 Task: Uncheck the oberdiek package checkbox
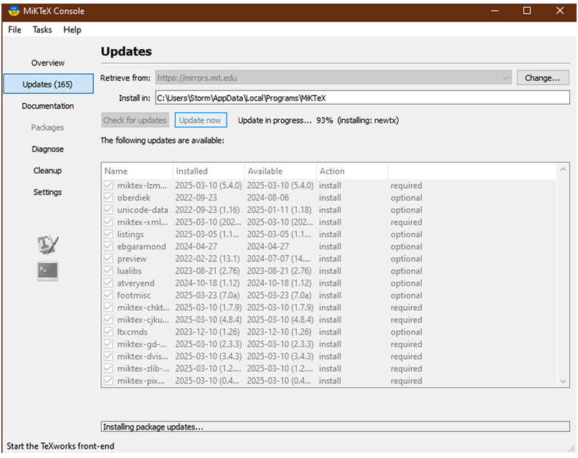pyautogui.click(x=108, y=197)
